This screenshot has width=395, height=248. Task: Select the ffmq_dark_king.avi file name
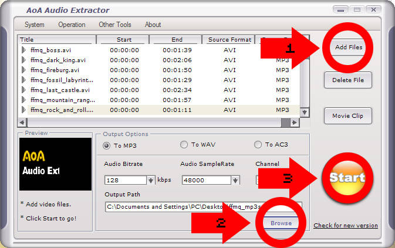[58, 60]
